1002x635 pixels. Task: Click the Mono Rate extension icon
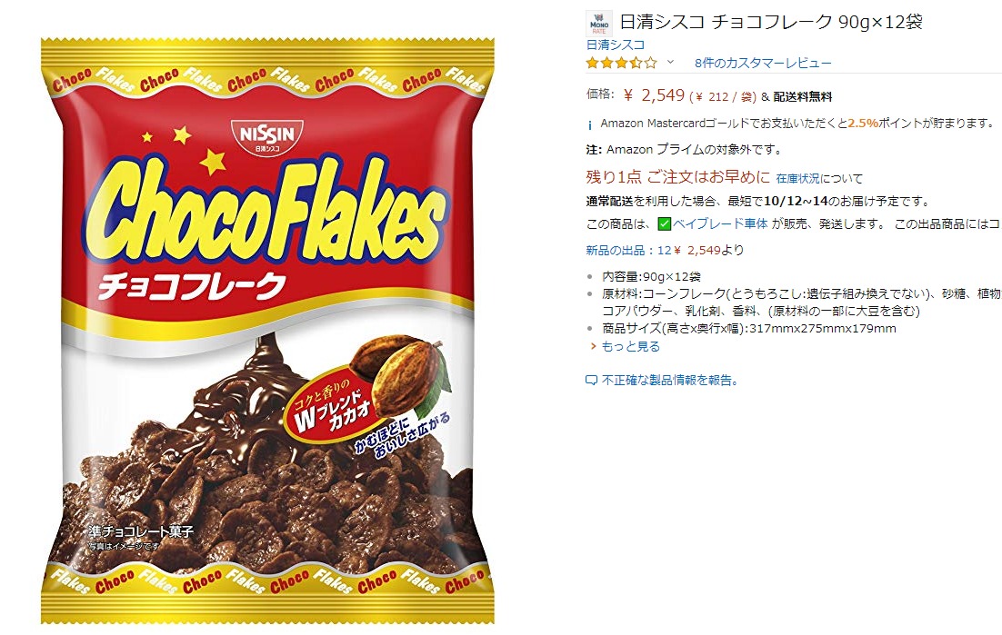click(599, 24)
